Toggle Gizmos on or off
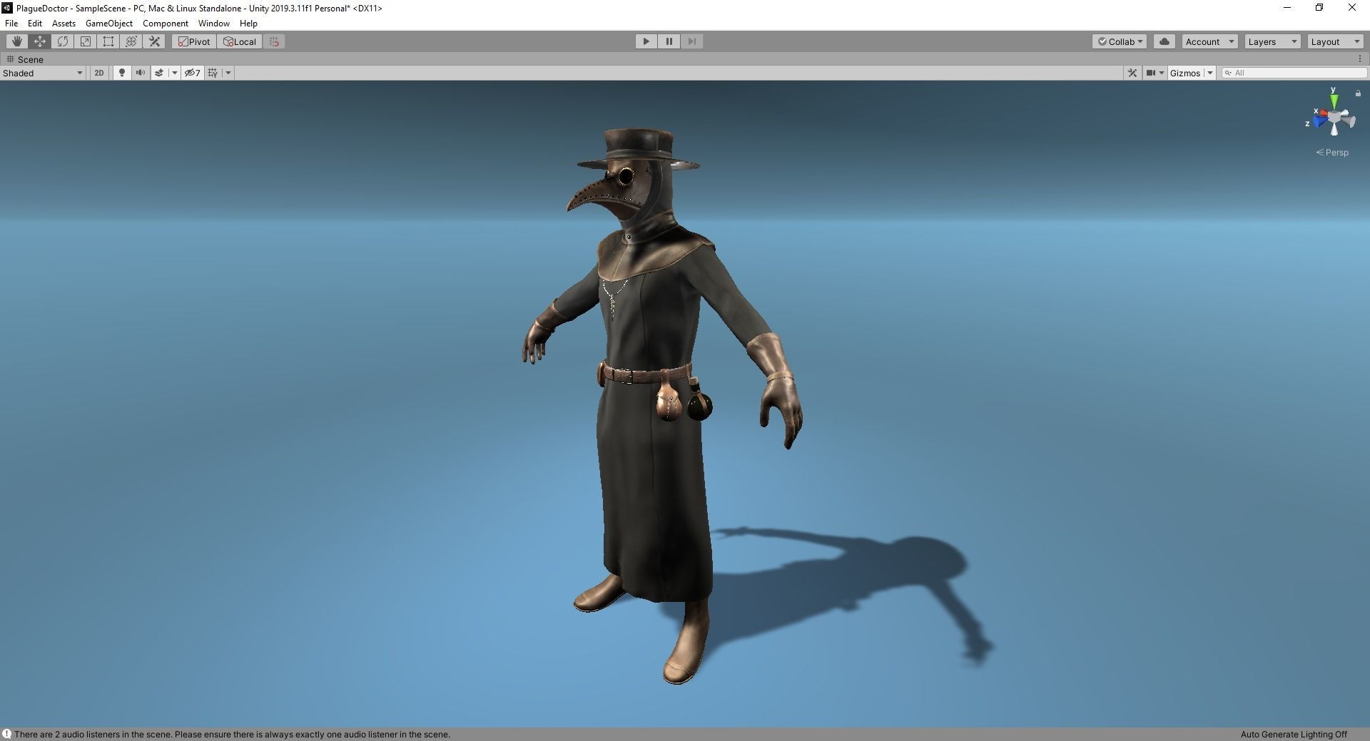 pos(1185,73)
